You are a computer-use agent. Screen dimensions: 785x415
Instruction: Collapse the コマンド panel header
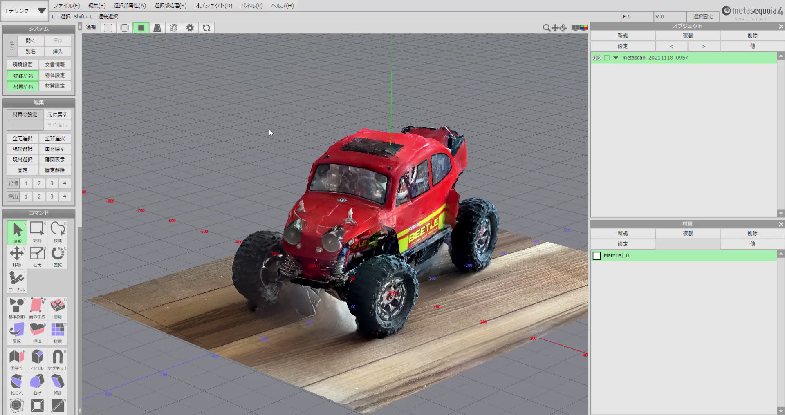pyautogui.click(x=39, y=213)
